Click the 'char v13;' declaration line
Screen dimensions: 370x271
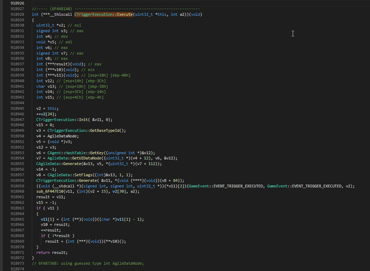(72, 87)
